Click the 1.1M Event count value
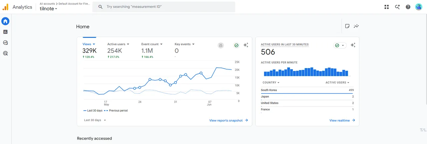Screen dimensions: 427x144 tap(147, 51)
